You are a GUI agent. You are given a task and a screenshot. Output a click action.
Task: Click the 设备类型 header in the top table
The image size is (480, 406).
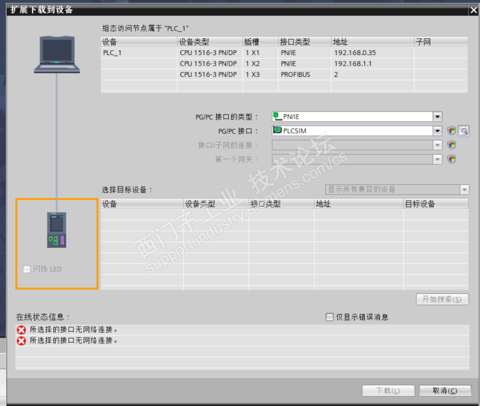coord(210,42)
